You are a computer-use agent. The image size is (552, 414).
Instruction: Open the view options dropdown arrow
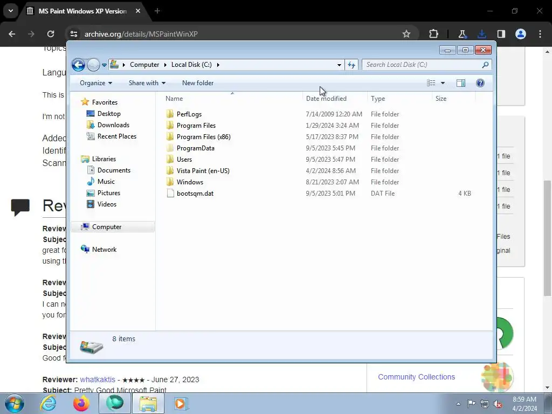[x=443, y=83]
